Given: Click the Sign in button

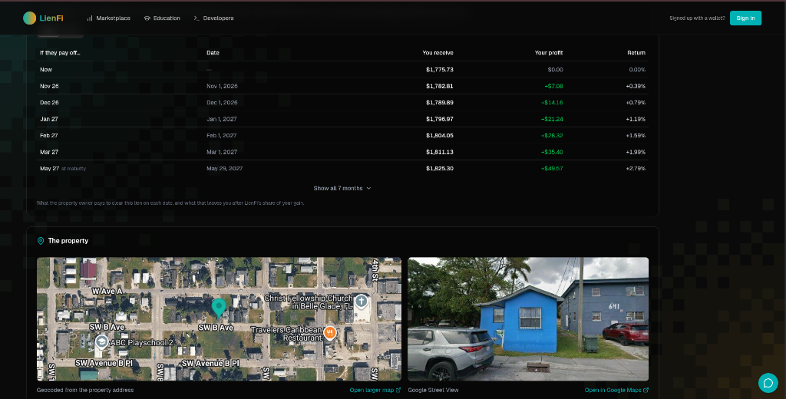Looking at the screenshot, I should click(745, 18).
